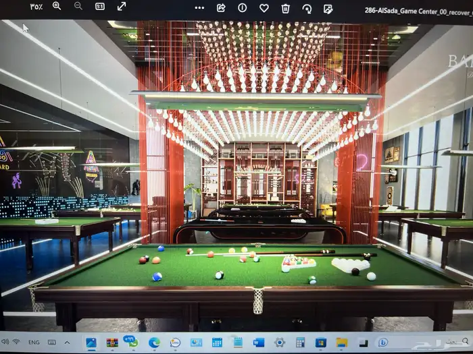Open the touch keyboard tray icon

coord(52,343)
